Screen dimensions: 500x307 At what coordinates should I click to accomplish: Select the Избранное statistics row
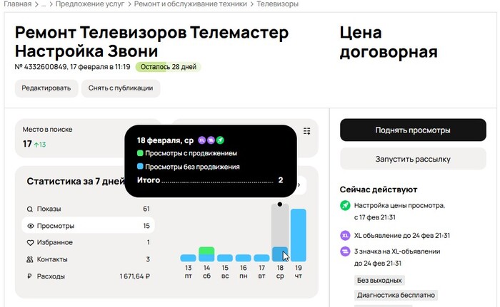coord(88,242)
